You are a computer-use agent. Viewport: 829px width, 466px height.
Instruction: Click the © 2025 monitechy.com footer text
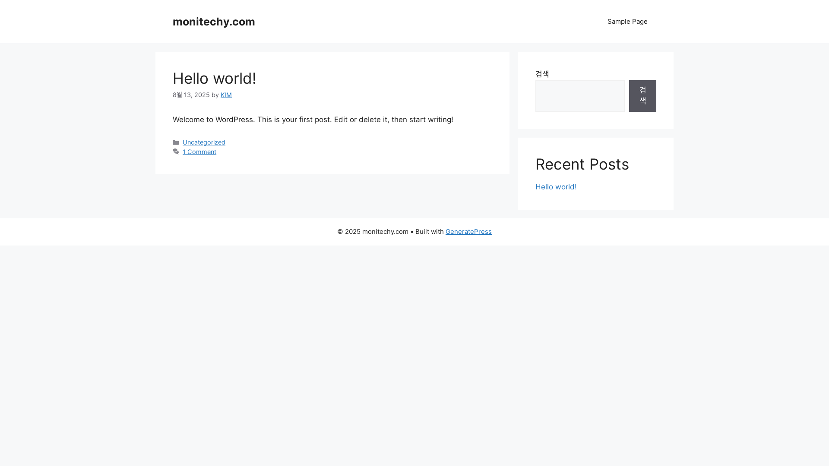pyautogui.click(x=373, y=232)
